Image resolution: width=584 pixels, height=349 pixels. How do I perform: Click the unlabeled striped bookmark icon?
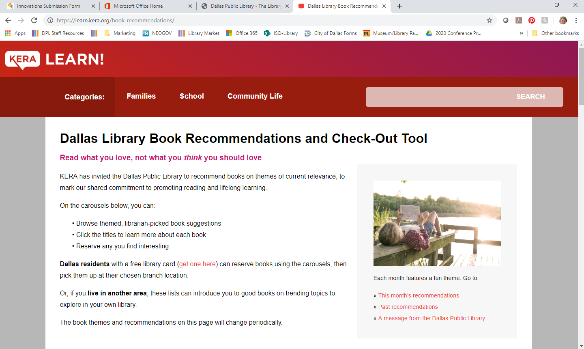coord(94,33)
